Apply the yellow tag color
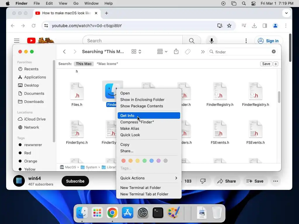 138,161
